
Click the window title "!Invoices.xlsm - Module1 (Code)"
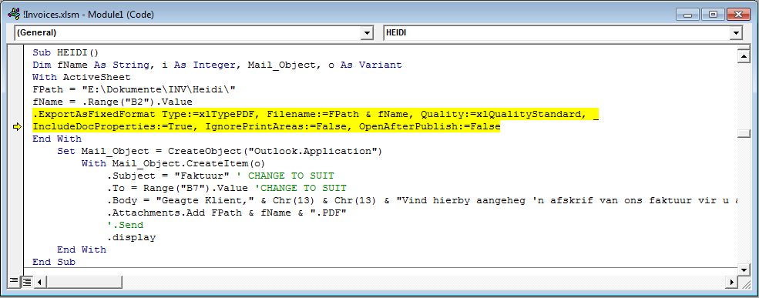tap(89, 15)
